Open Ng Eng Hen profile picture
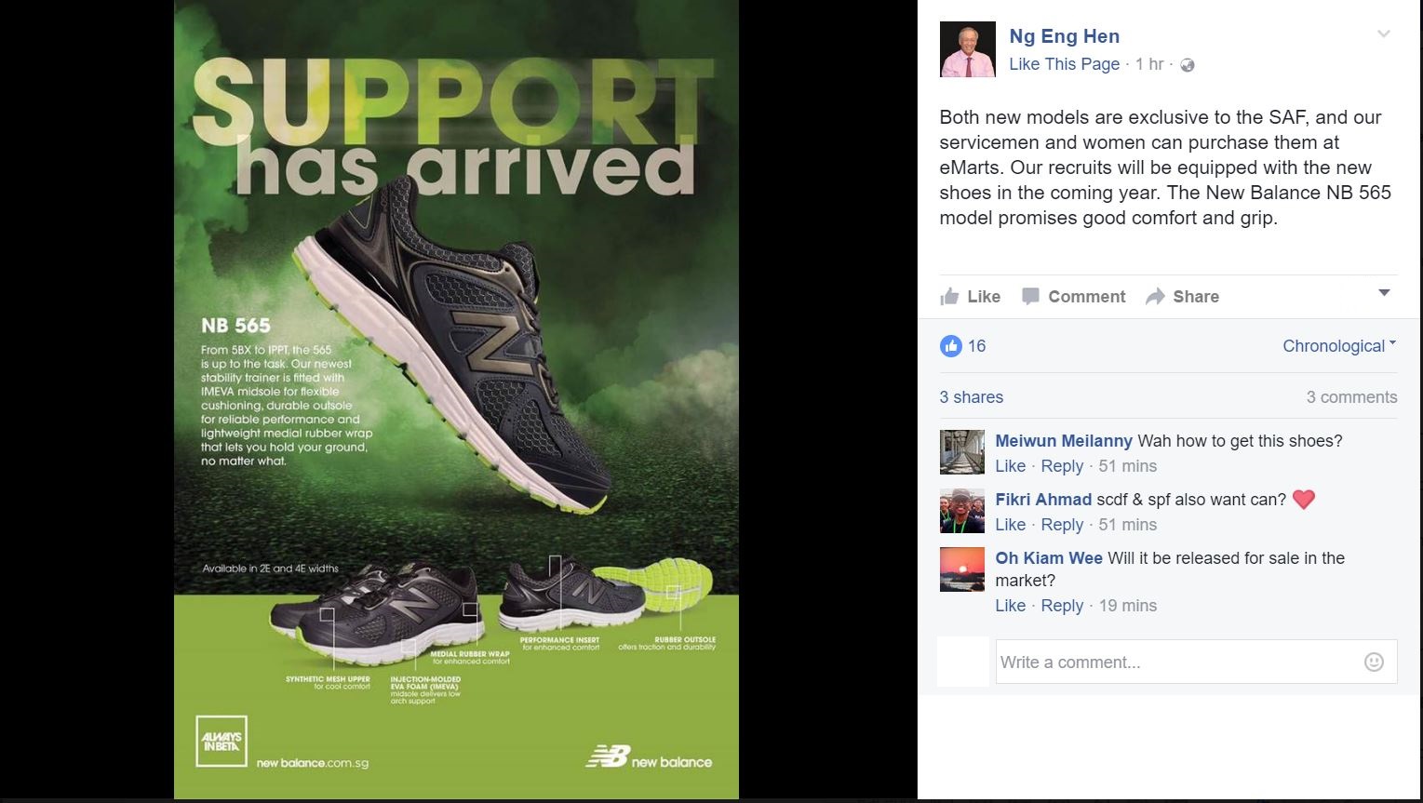The image size is (1423, 803). coord(968,49)
